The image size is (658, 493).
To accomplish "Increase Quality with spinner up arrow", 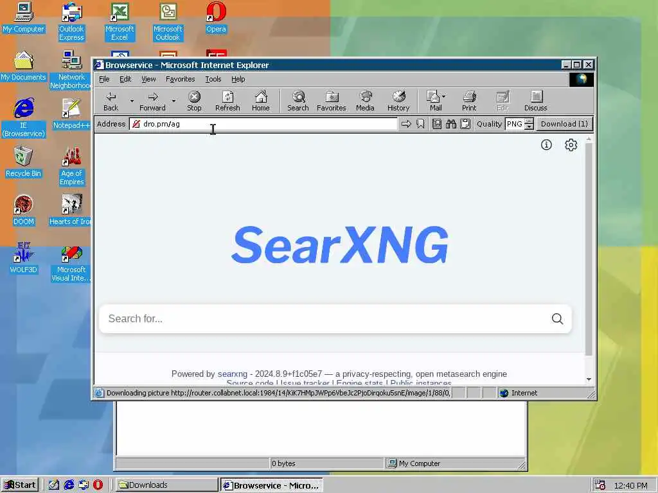I will coord(529,121).
